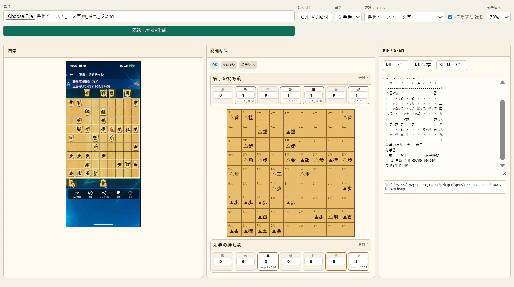
Task: Click the SFEN string text box
Action: tap(444, 187)
